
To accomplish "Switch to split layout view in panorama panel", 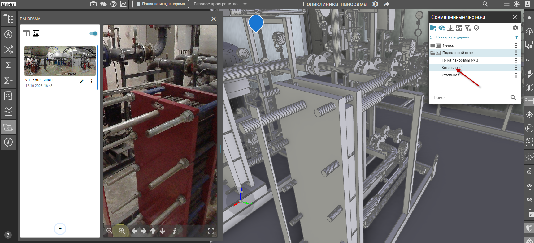I will [x=26, y=33].
